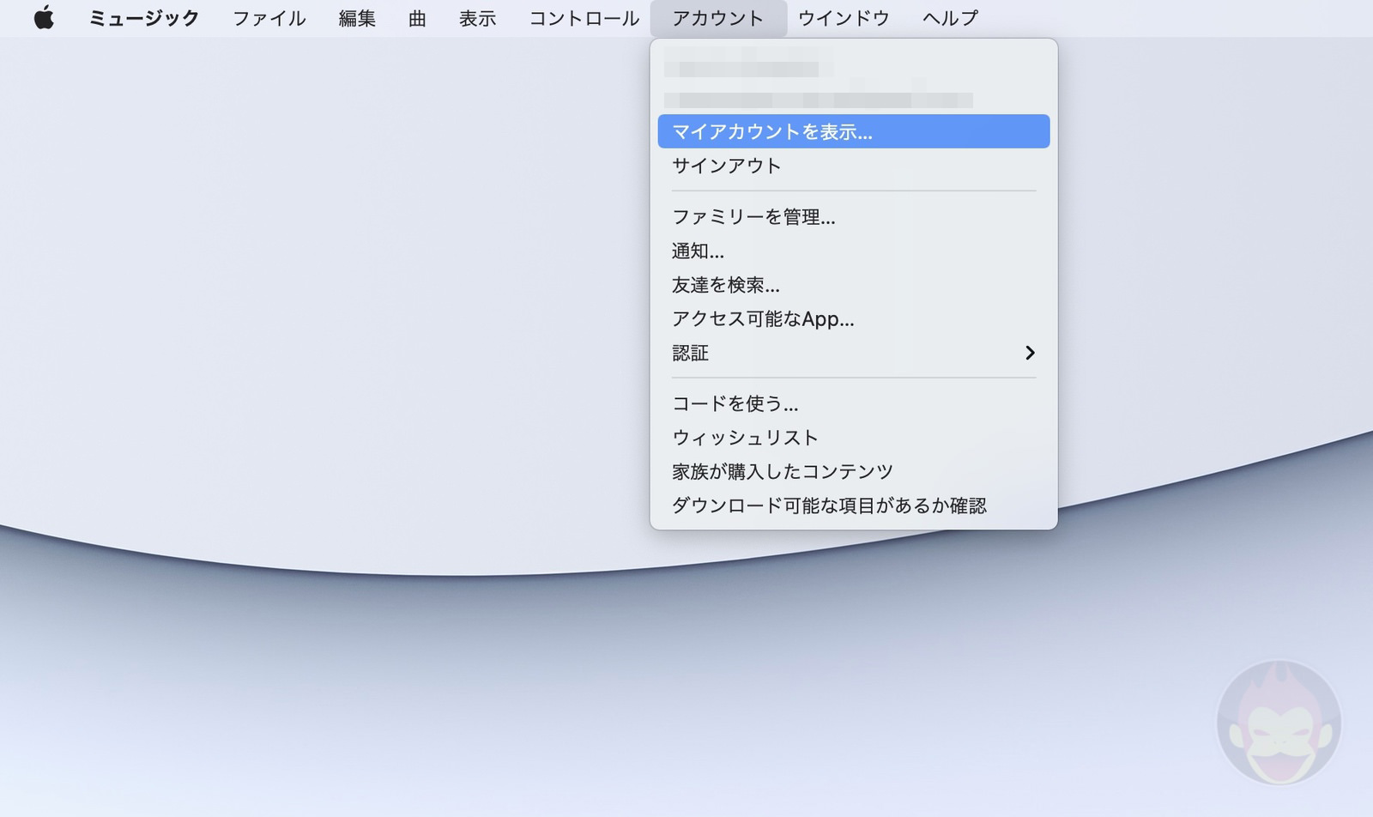Open the 曲 menu
1373x817 pixels.
click(x=418, y=18)
